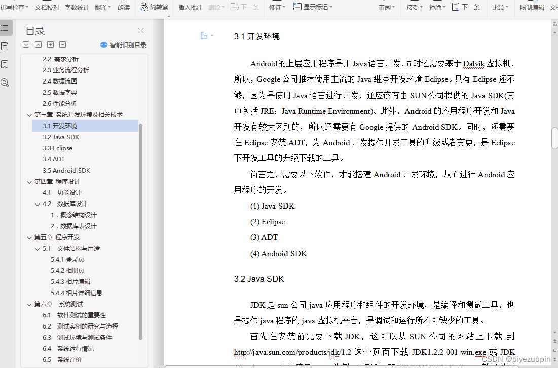Select 3.1 开发环境 in outline
Viewport: 558px width, 368px height.
coord(85,126)
